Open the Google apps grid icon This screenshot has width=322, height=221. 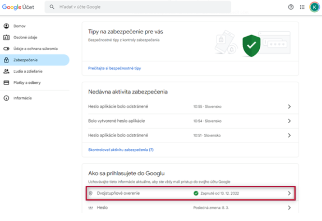[302, 7]
